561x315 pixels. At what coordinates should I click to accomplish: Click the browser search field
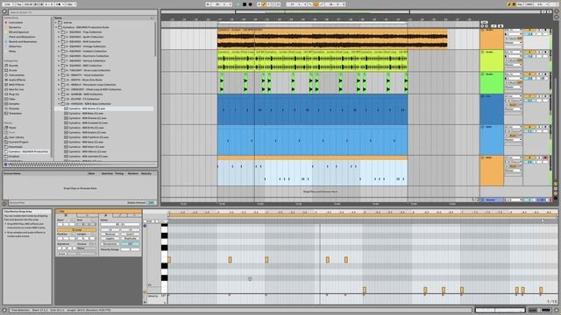point(82,12)
